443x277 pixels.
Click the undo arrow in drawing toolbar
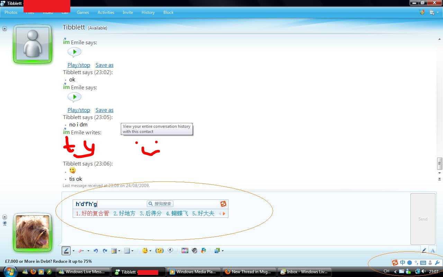click(x=96, y=251)
